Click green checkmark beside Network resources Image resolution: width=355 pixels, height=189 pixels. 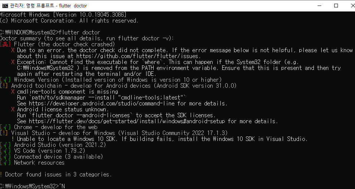tap(6, 163)
